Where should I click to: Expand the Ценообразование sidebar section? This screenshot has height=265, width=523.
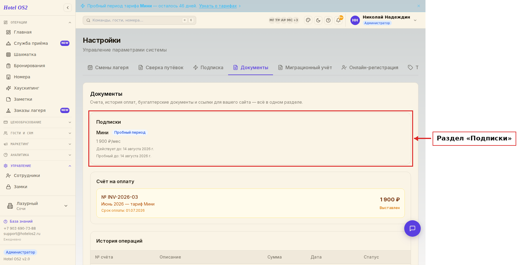[x=38, y=122]
